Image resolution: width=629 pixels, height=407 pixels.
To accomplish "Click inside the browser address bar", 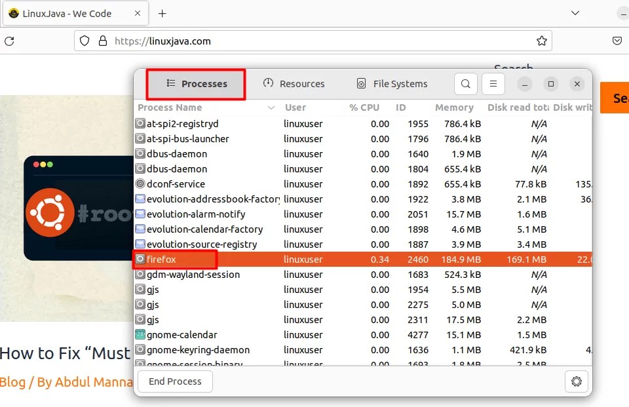I will [262, 41].
